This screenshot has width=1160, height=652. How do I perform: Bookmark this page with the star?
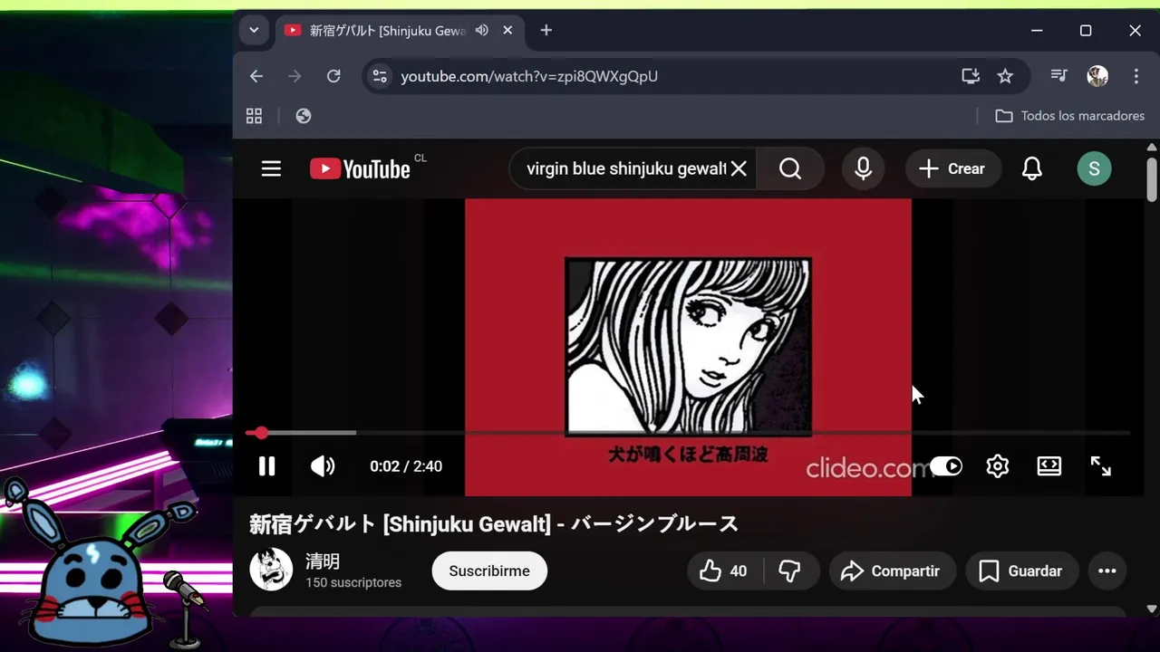pos(1005,76)
